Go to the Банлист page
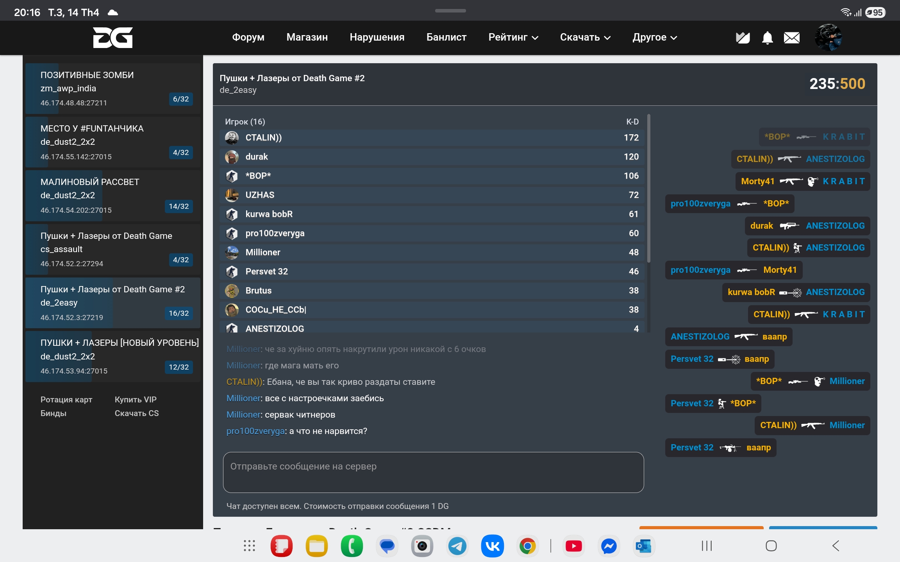The height and width of the screenshot is (562, 900). (446, 37)
